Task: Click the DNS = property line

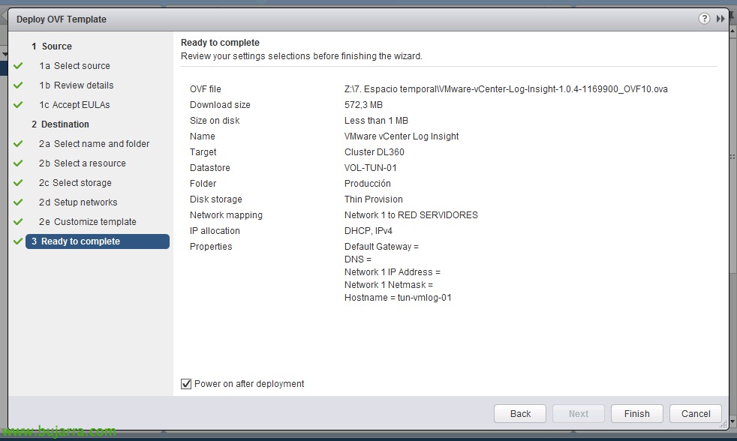Action: click(x=358, y=259)
